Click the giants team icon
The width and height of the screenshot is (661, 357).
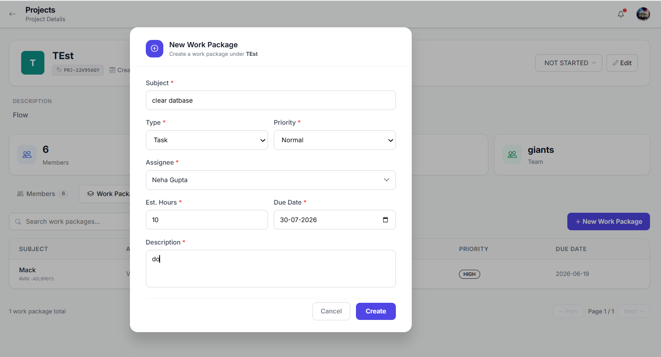tap(512, 155)
